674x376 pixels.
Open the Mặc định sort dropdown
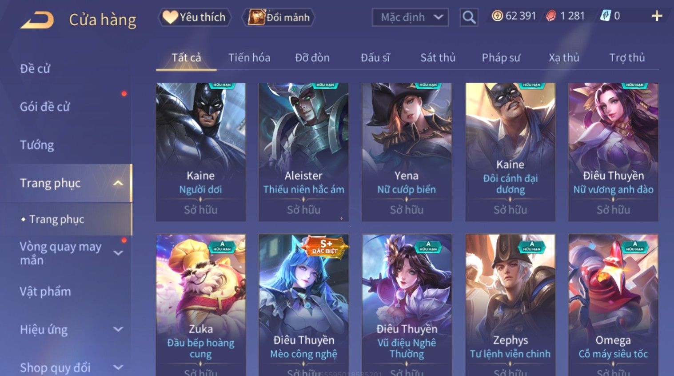pos(410,17)
